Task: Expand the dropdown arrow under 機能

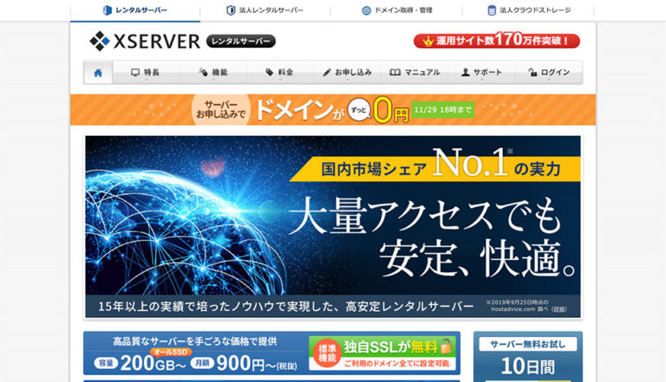Action: 213,80
